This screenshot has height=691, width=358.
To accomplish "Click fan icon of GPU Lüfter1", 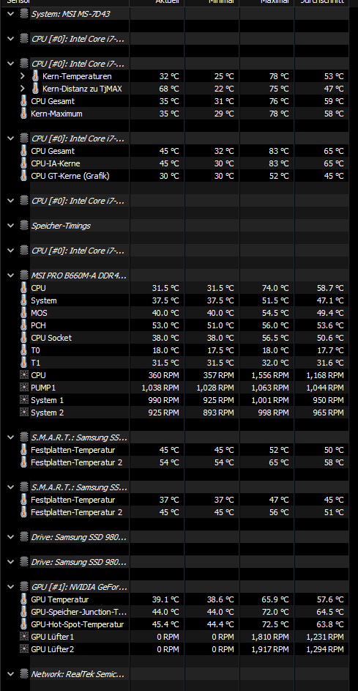I will [x=23, y=637].
